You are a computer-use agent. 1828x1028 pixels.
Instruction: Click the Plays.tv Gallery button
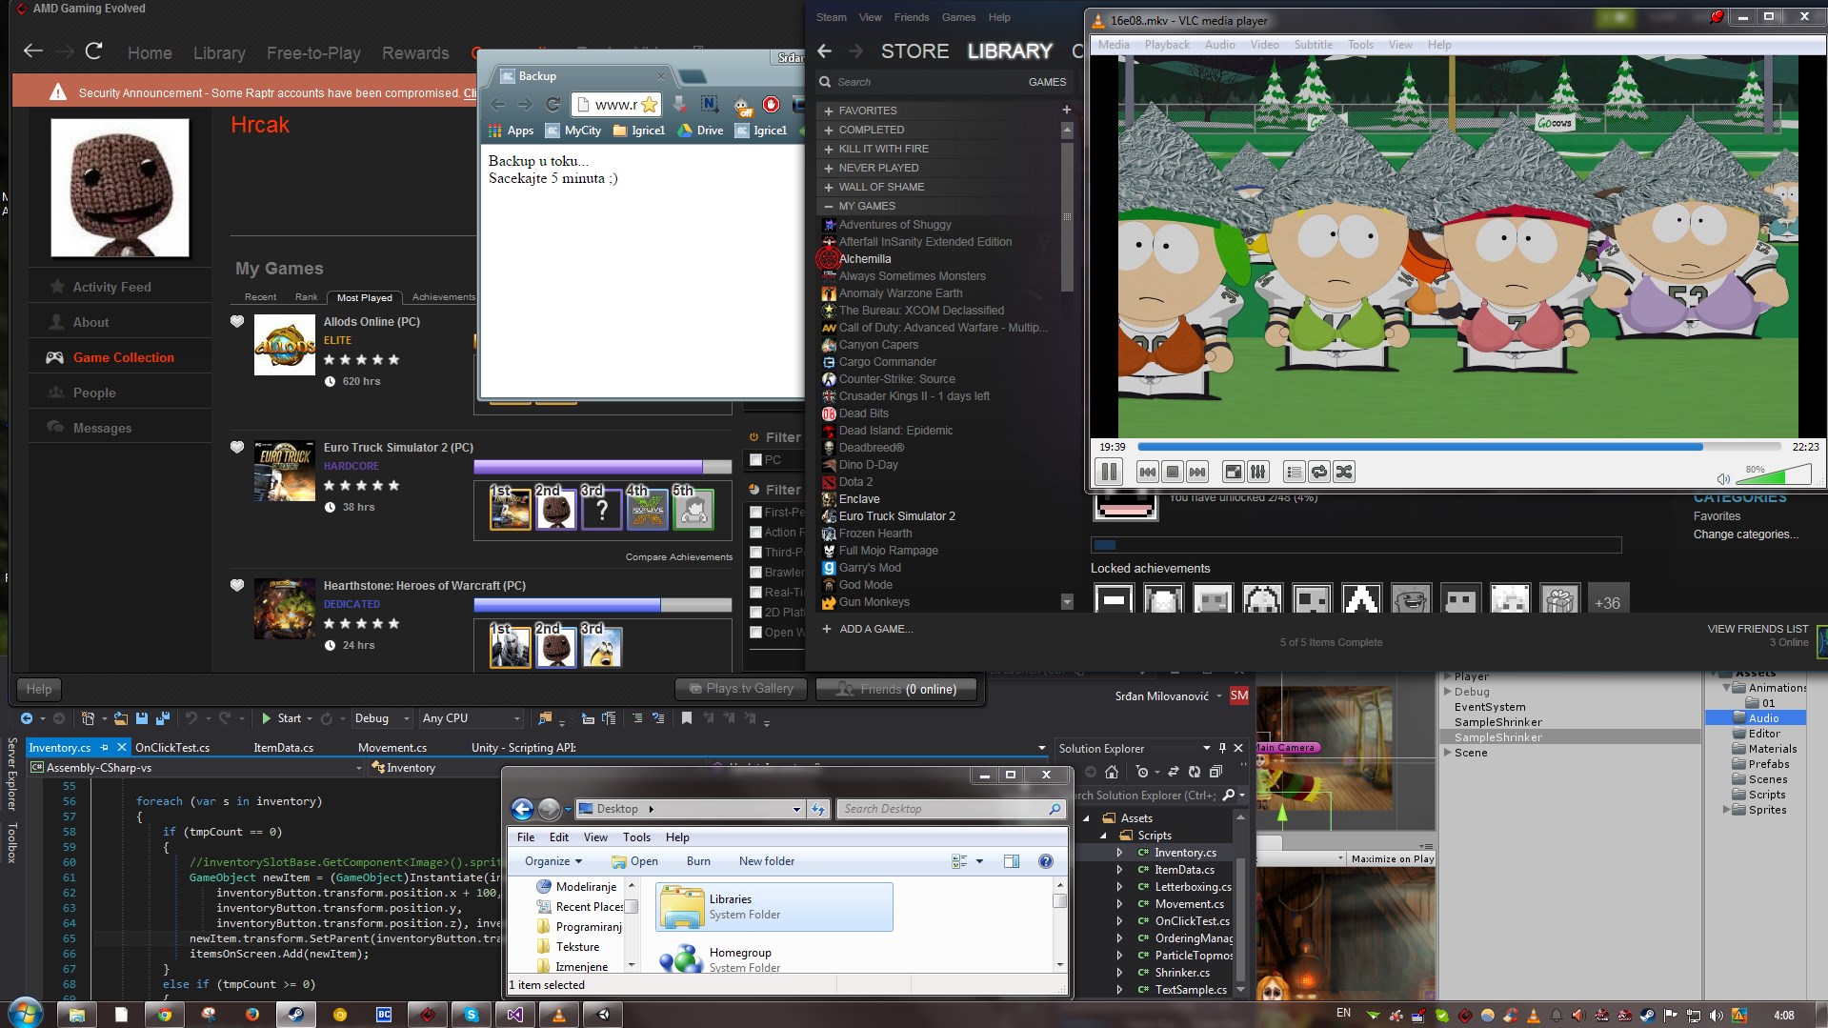tap(740, 689)
